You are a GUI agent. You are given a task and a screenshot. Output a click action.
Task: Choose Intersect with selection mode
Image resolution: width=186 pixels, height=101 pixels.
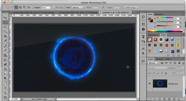point(29,8)
